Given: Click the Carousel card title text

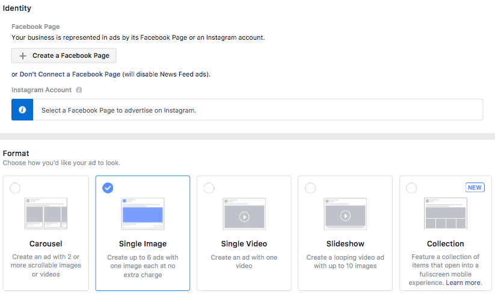Looking at the screenshot, I should 46,244.
